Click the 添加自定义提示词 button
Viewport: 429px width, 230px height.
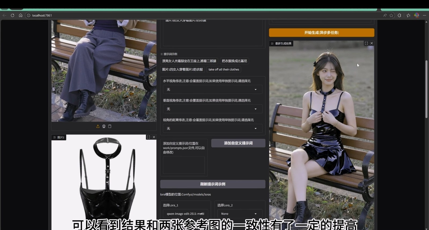point(238,143)
